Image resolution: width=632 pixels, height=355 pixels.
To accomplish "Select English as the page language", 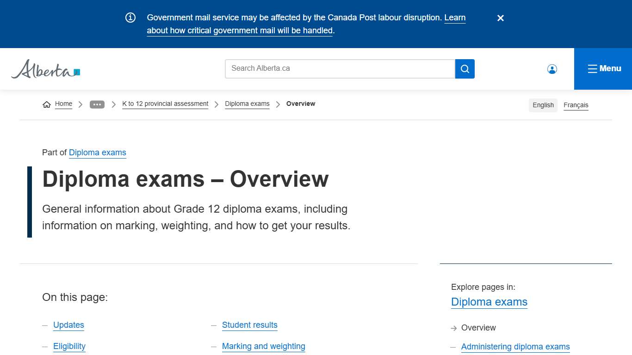I will (543, 105).
